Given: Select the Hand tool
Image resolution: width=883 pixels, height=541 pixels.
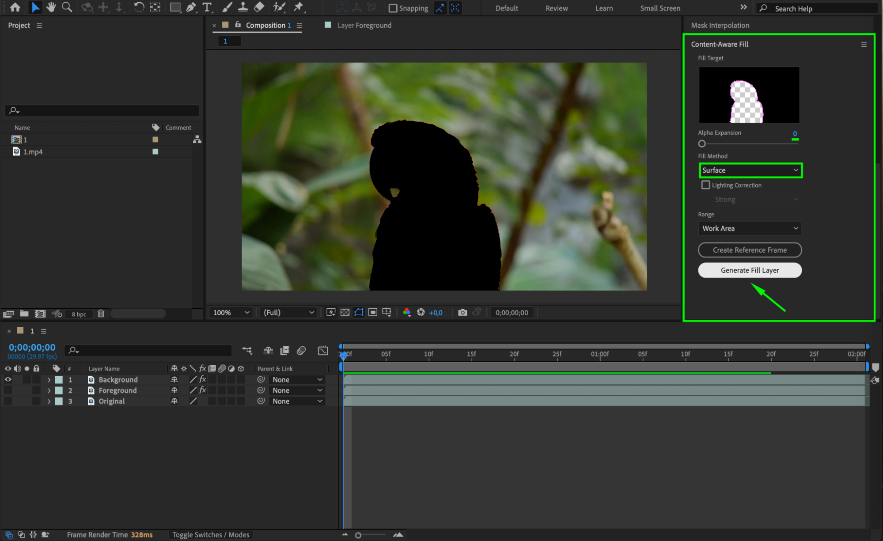Looking at the screenshot, I should [51, 7].
